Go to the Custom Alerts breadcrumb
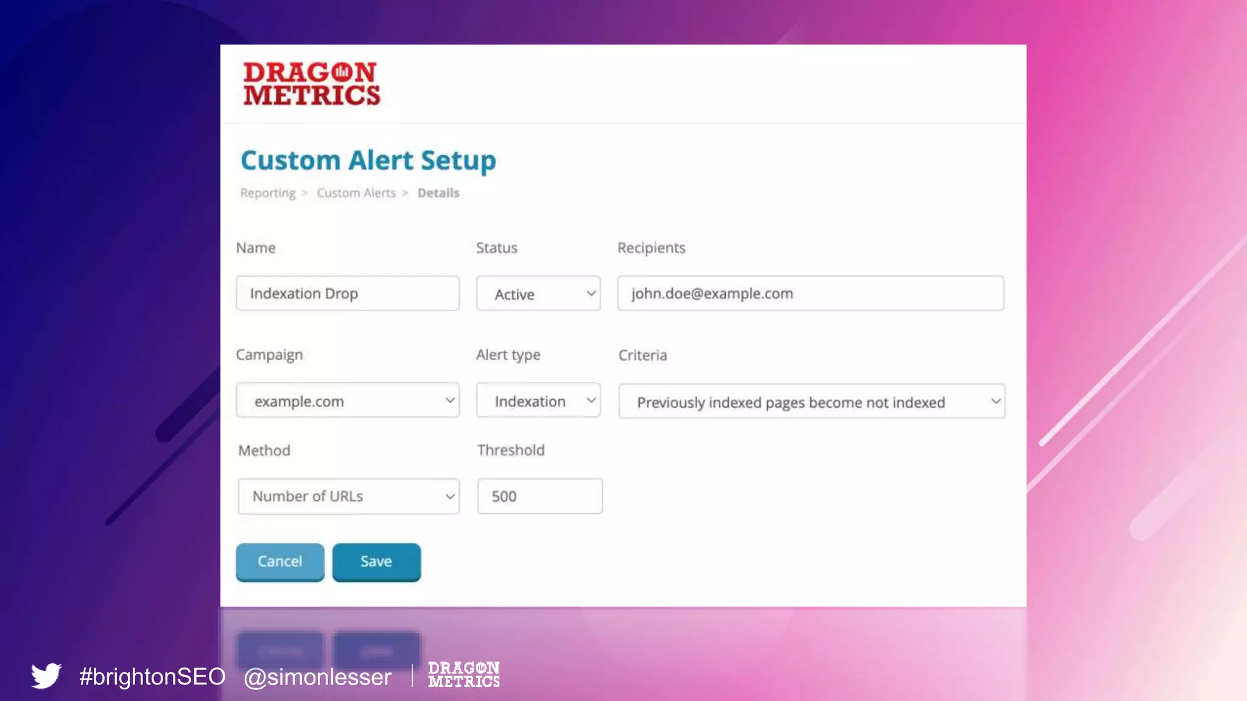The height and width of the screenshot is (701, 1247). [x=356, y=193]
